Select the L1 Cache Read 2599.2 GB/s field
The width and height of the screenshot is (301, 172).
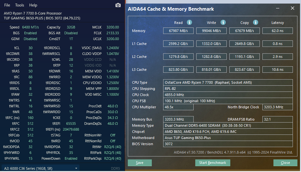point(178,44)
